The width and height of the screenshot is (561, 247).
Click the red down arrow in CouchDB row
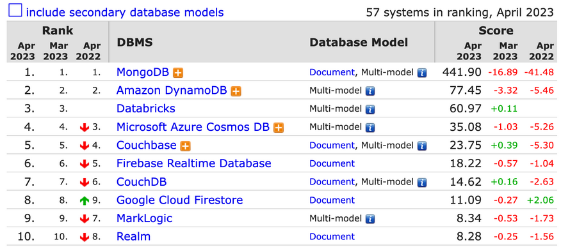[85, 182]
